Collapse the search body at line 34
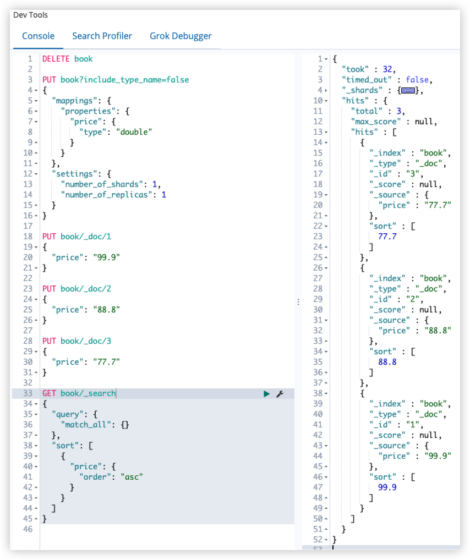Screen dimensions: 470x560 (x=36, y=404)
